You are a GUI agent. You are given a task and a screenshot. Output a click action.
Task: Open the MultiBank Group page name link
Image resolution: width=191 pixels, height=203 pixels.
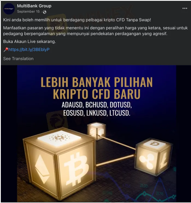tap(34, 6)
